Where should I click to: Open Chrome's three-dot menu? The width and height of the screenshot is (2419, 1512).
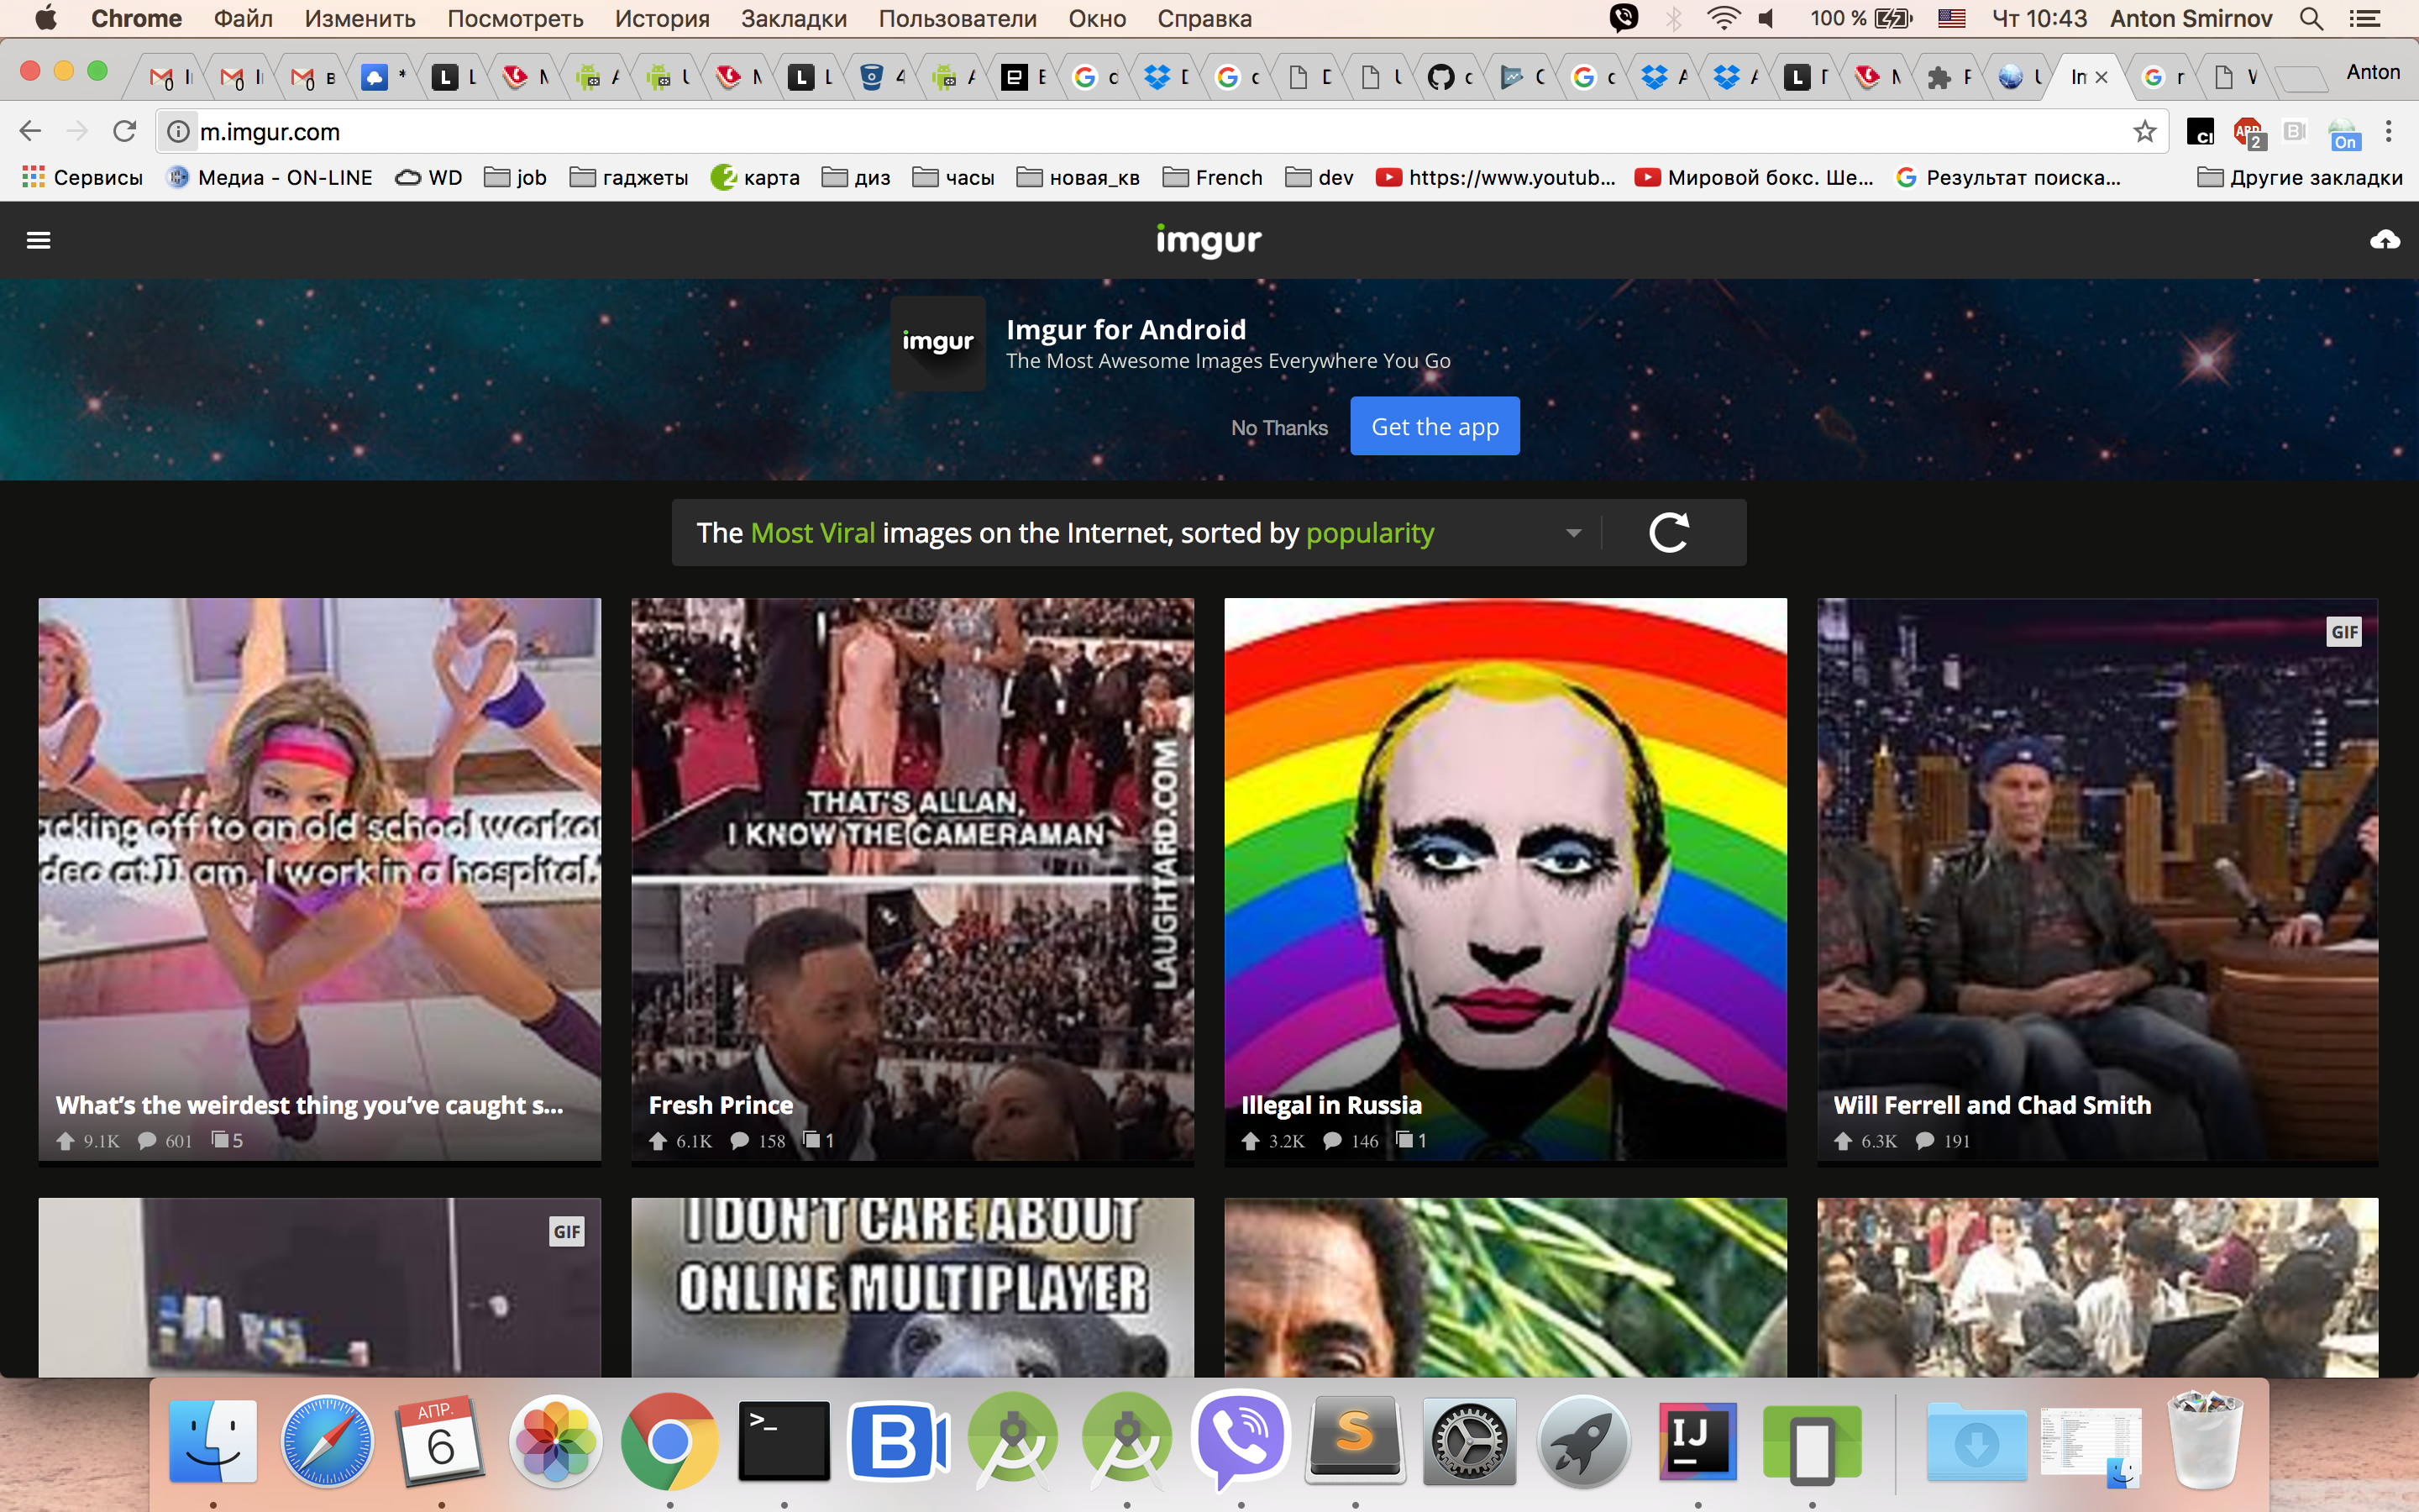(x=2388, y=131)
